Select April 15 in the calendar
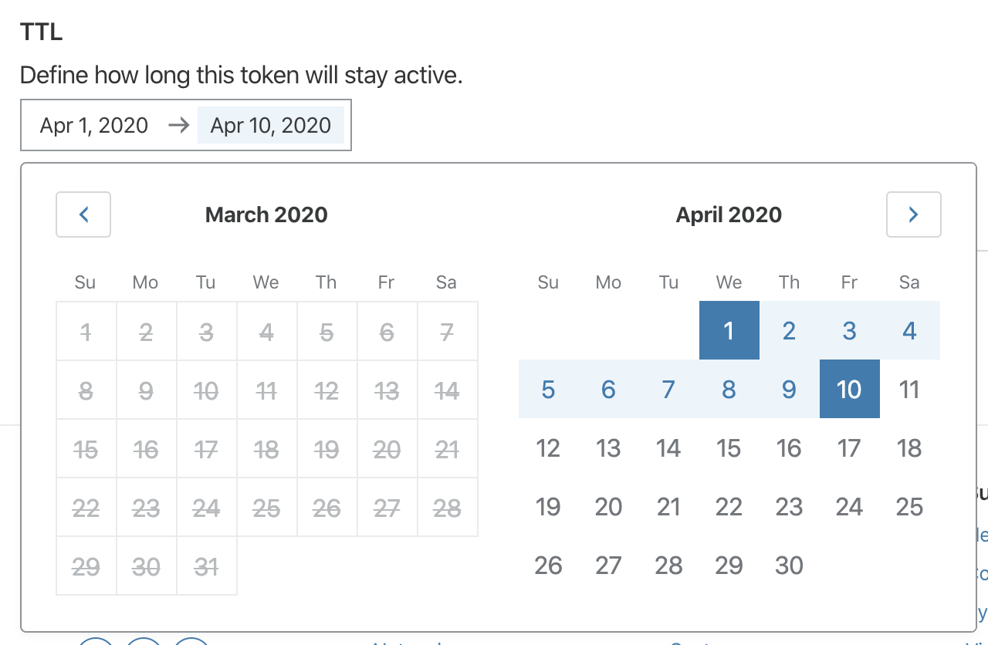 tap(729, 447)
